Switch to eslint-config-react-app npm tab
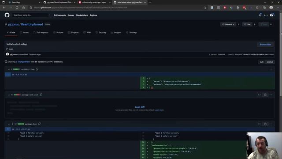Viewport: 282px width, 159px height. pos(94,2)
